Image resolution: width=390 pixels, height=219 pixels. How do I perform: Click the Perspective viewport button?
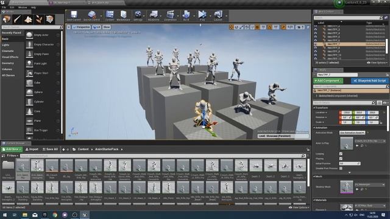coord(81,27)
